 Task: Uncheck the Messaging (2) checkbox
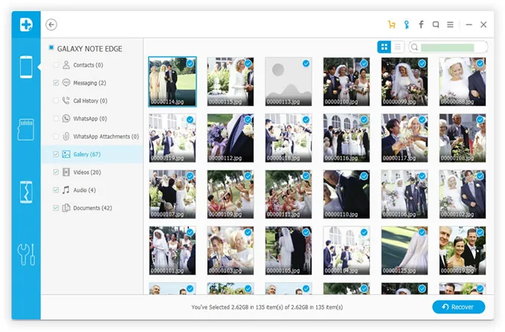pyautogui.click(x=57, y=83)
